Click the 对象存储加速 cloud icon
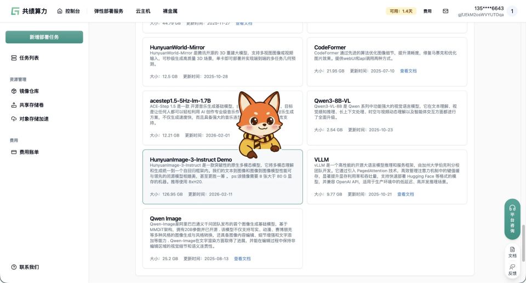 click(x=14, y=119)
